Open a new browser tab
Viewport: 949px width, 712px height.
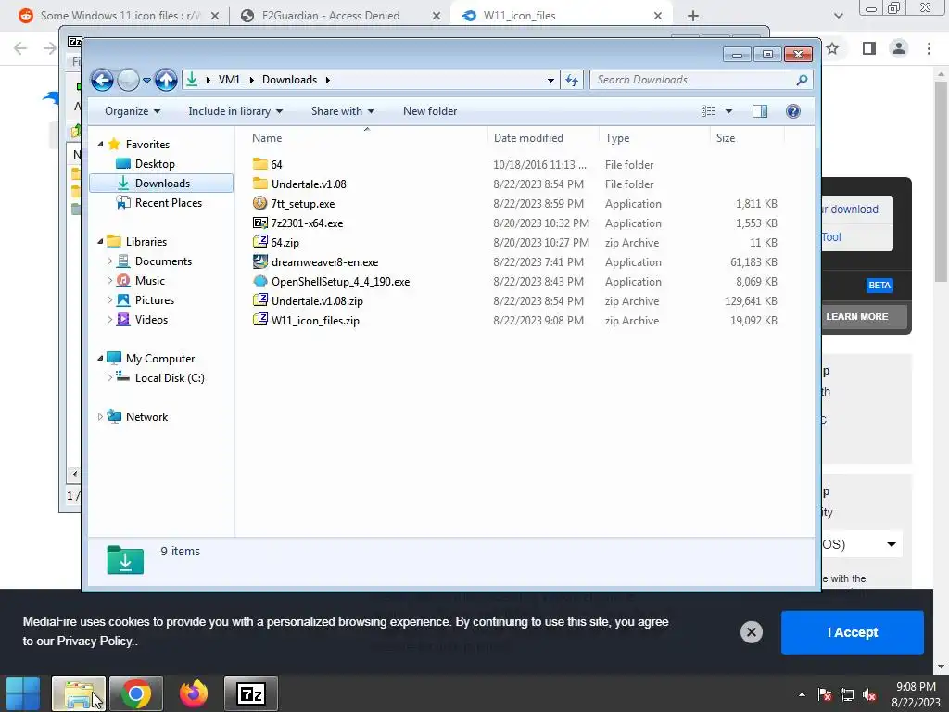pyautogui.click(x=693, y=16)
